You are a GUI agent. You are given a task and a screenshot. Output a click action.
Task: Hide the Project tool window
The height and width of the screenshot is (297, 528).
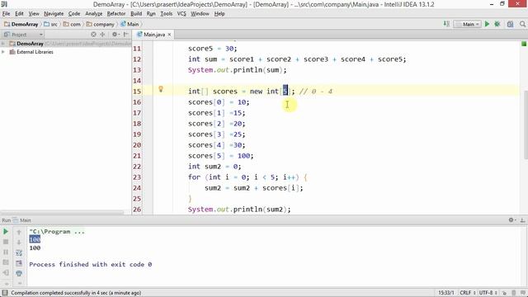[x=126, y=35]
